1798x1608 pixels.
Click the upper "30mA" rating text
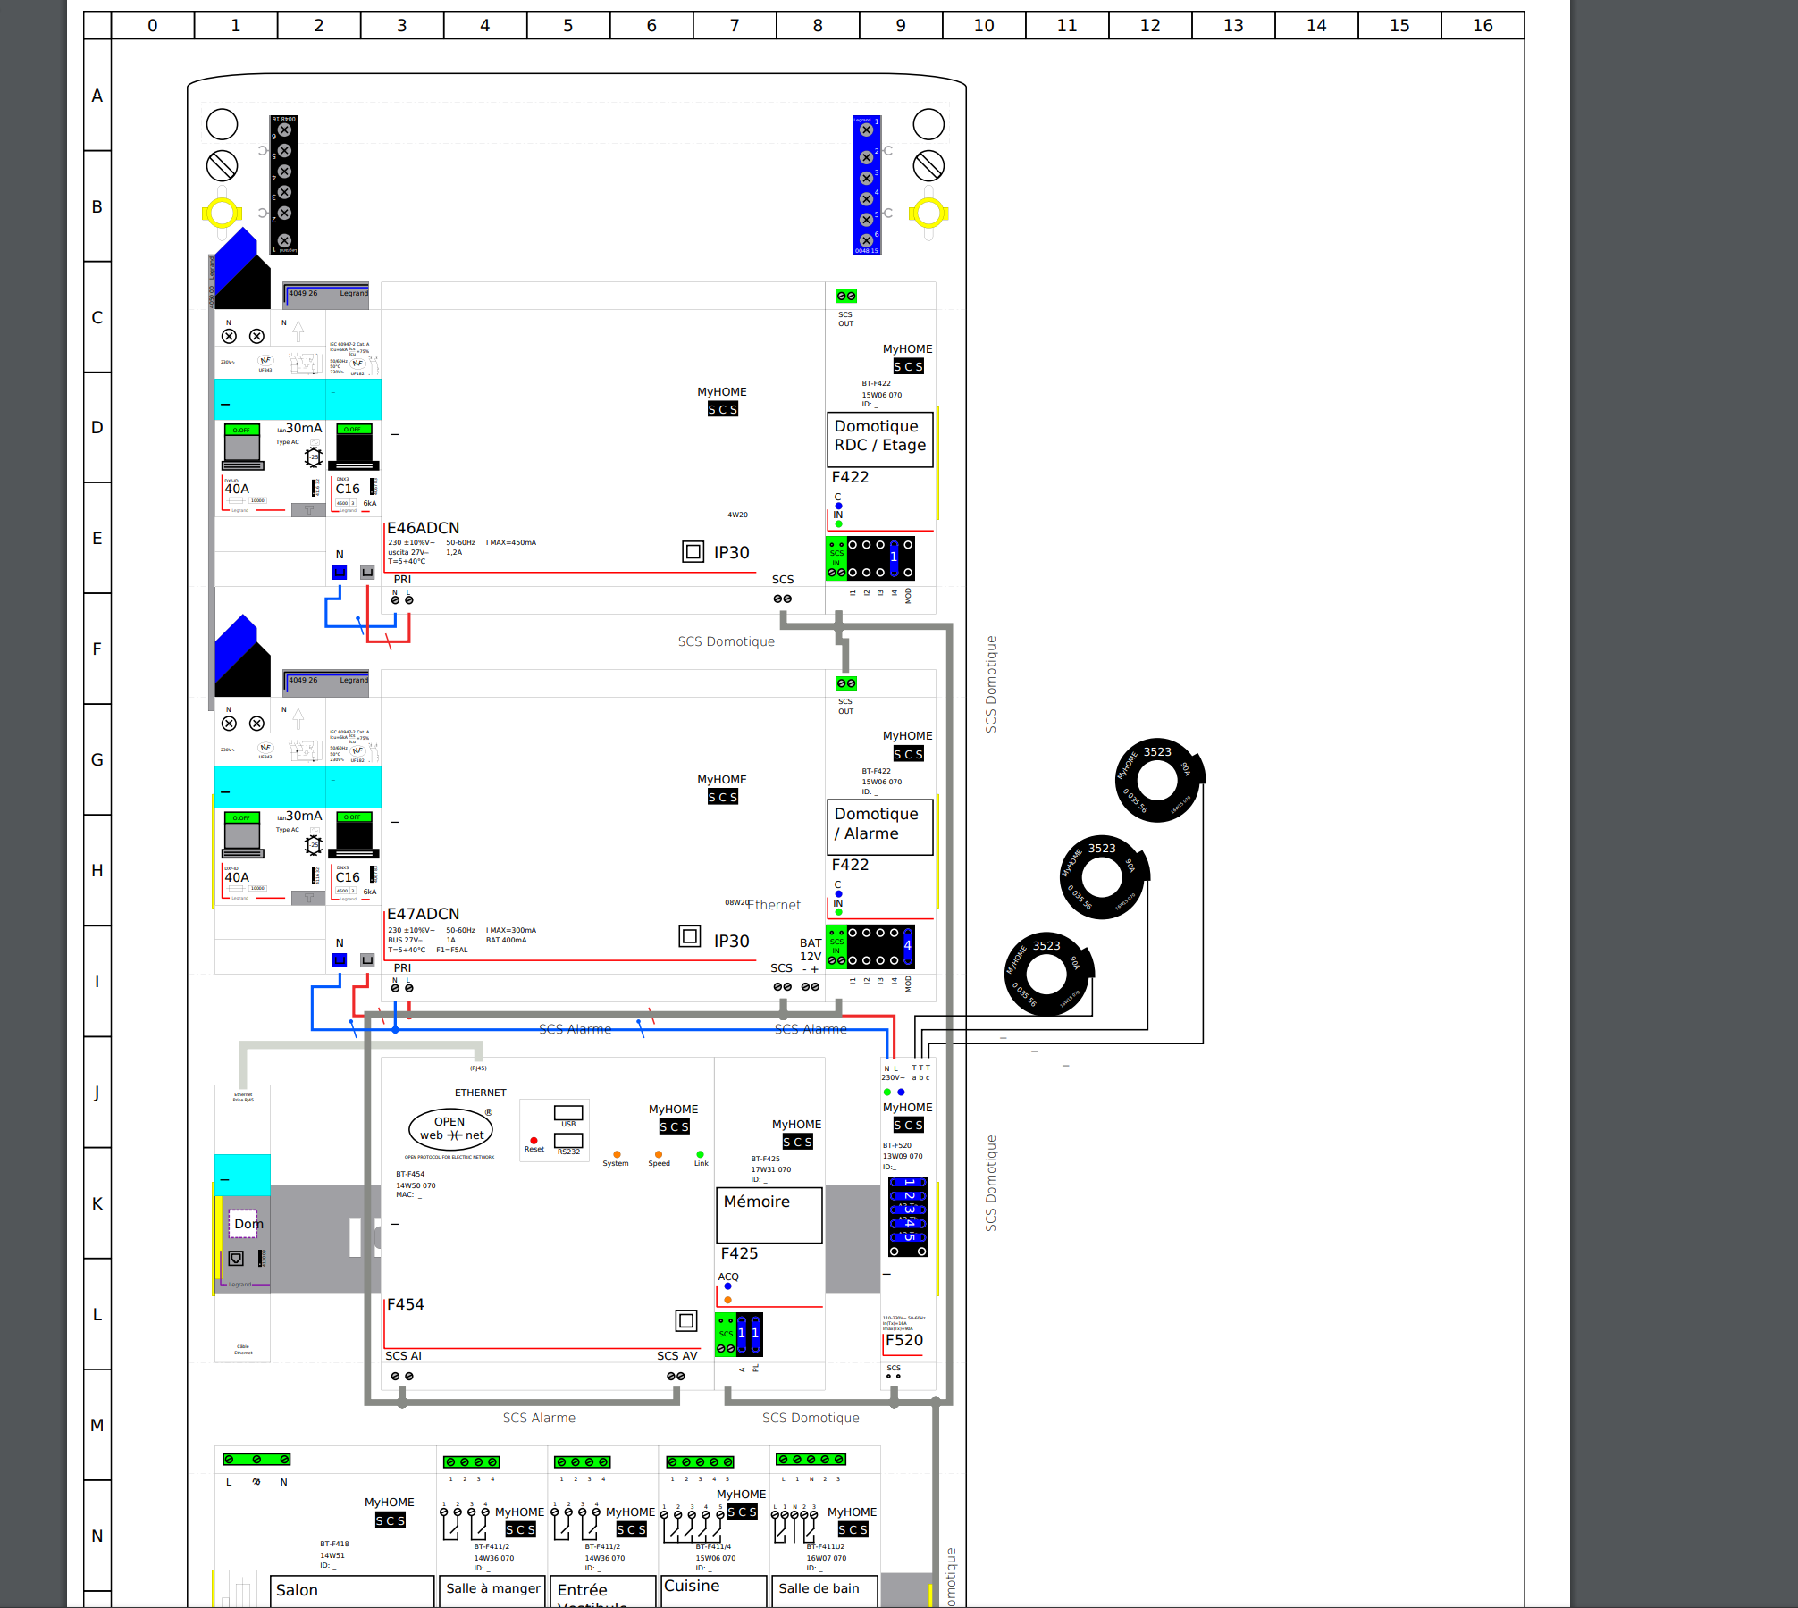304,428
